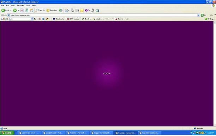Click the SOON text on the page
Viewport: 216px width, 136px height.
[x=107, y=74]
